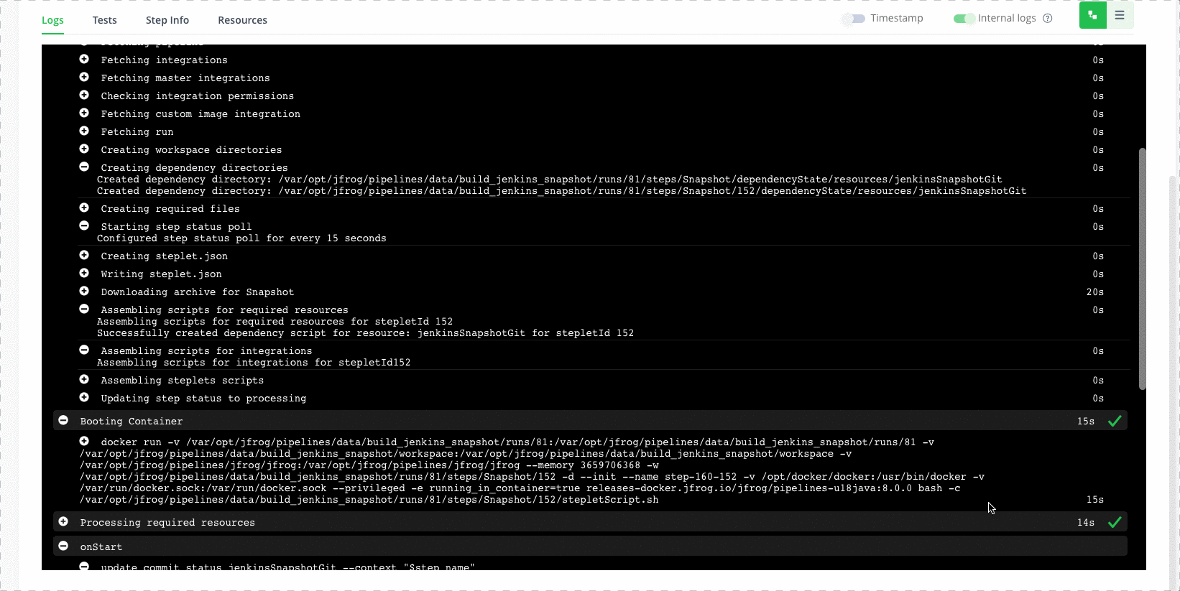
Task: Open the Step Info tab
Action: coord(167,20)
